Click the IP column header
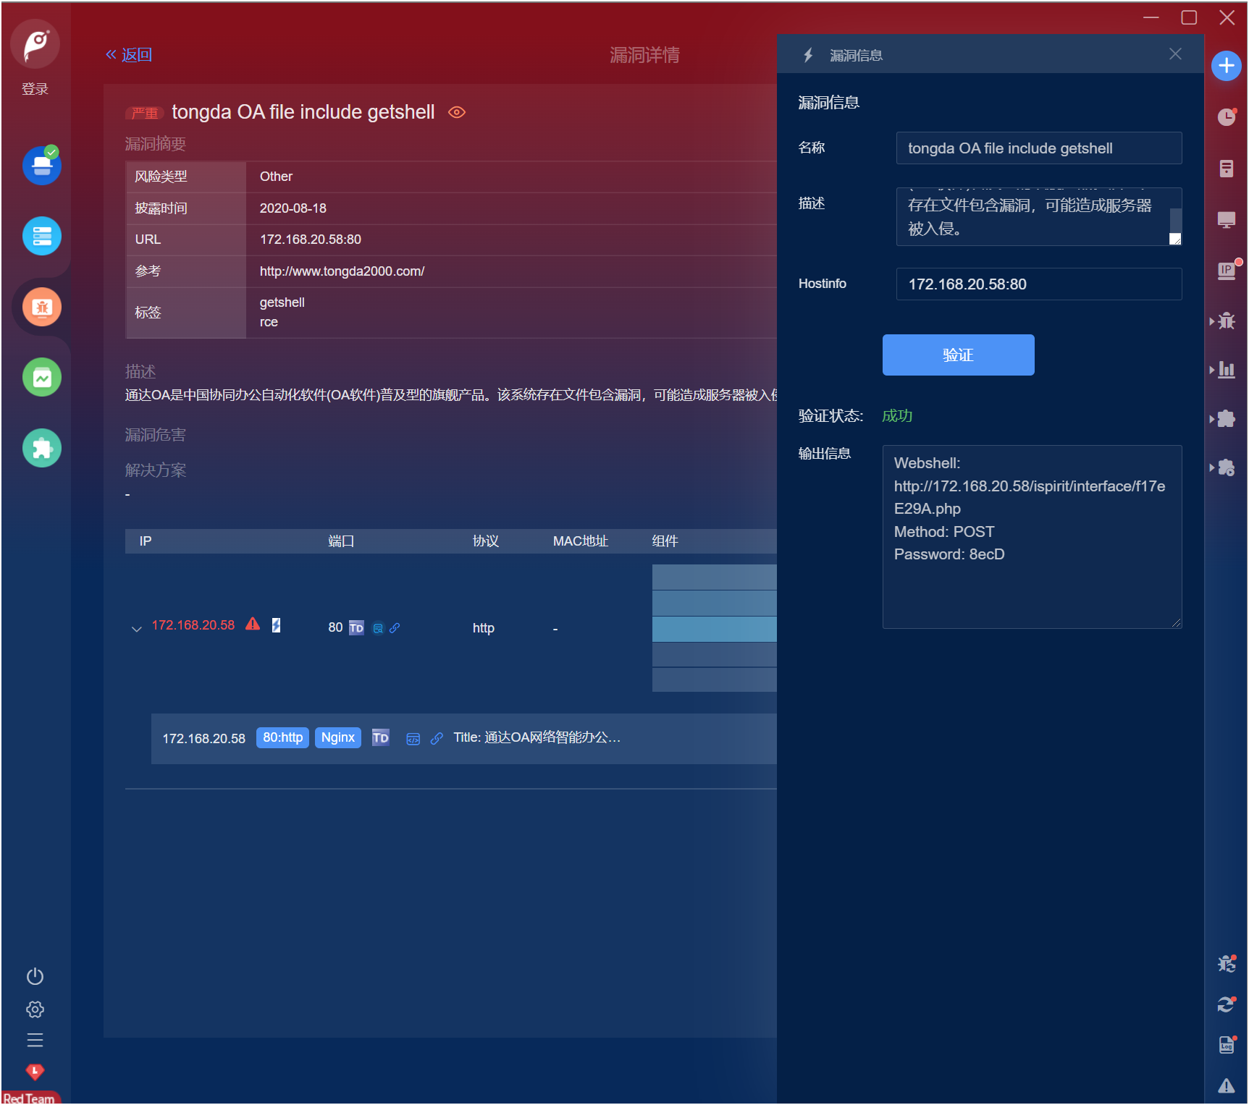The width and height of the screenshot is (1249, 1105). coord(146,541)
